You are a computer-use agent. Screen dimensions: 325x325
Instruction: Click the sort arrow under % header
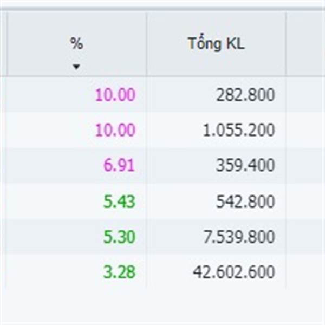[76, 67]
